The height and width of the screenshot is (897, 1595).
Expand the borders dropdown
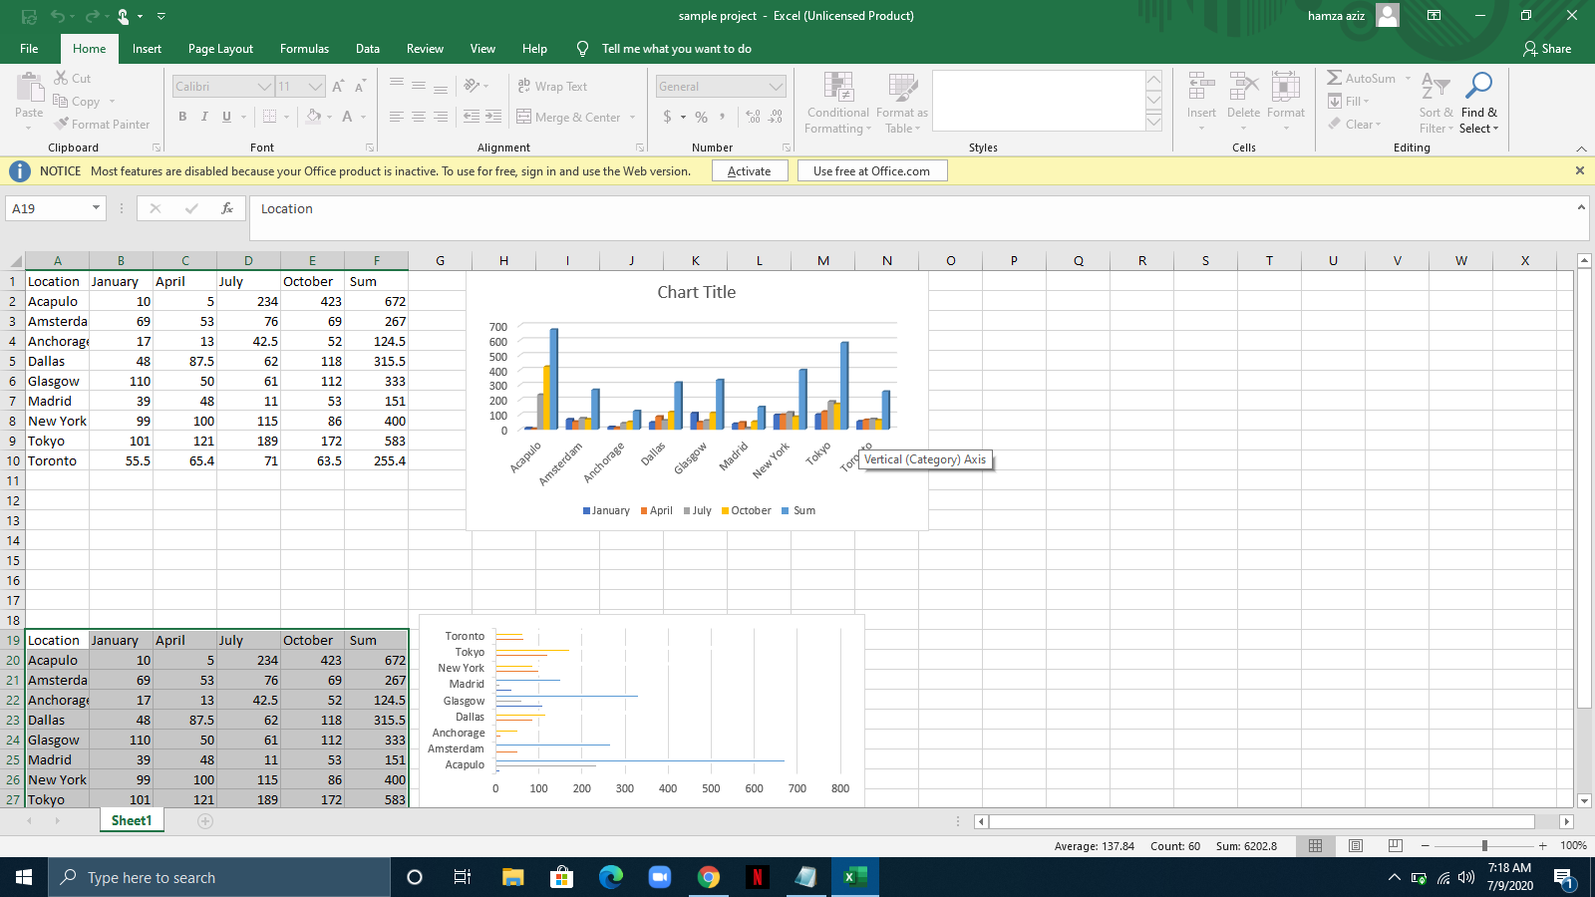click(288, 117)
